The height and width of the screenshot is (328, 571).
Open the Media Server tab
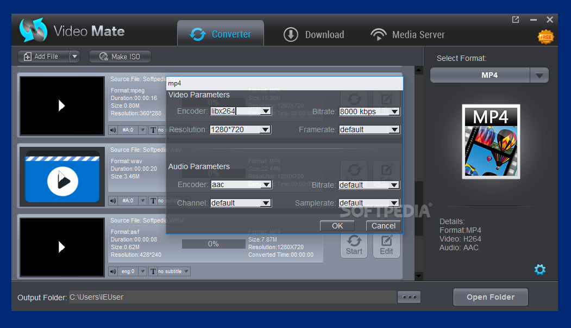pyautogui.click(x=407, y=35)
